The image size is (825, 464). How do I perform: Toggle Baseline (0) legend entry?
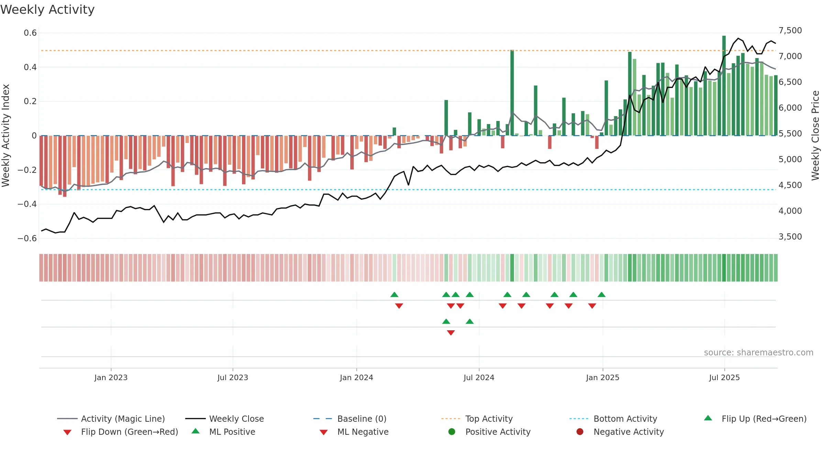coord(350,419)
